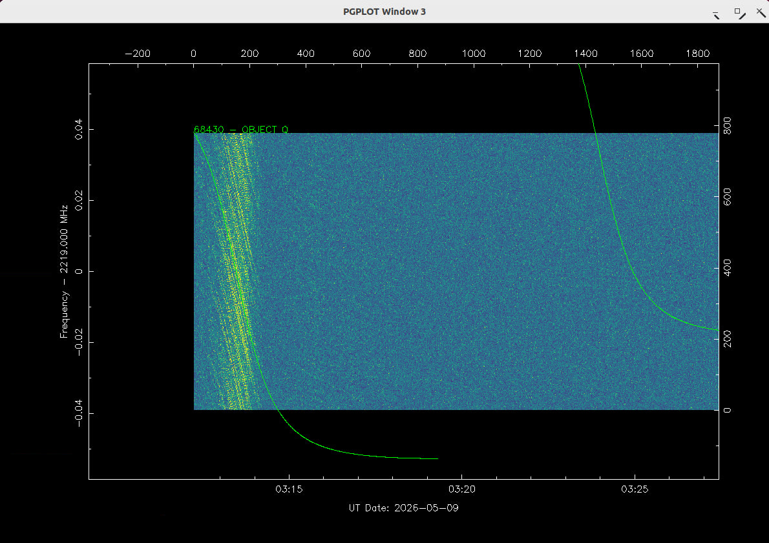Select the 68430 - OBJECT Q label

pyautogui.click(x=241, y=129)
